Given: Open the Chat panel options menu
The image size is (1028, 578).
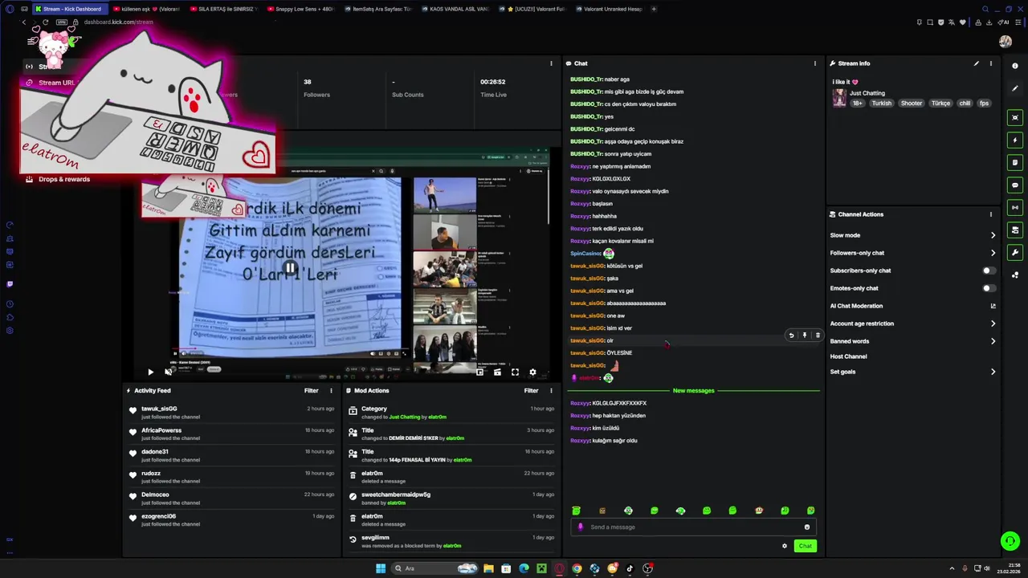Looking at the screenshot, I should pyautogui.click(x=814, y=63).
